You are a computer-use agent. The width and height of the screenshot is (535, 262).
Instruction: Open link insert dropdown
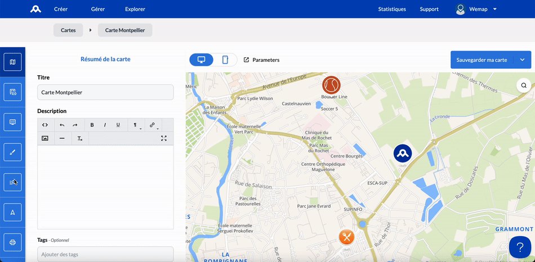pos(153,125)
